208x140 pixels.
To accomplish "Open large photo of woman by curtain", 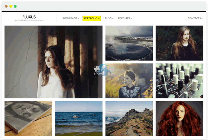I will click(53, 62).
